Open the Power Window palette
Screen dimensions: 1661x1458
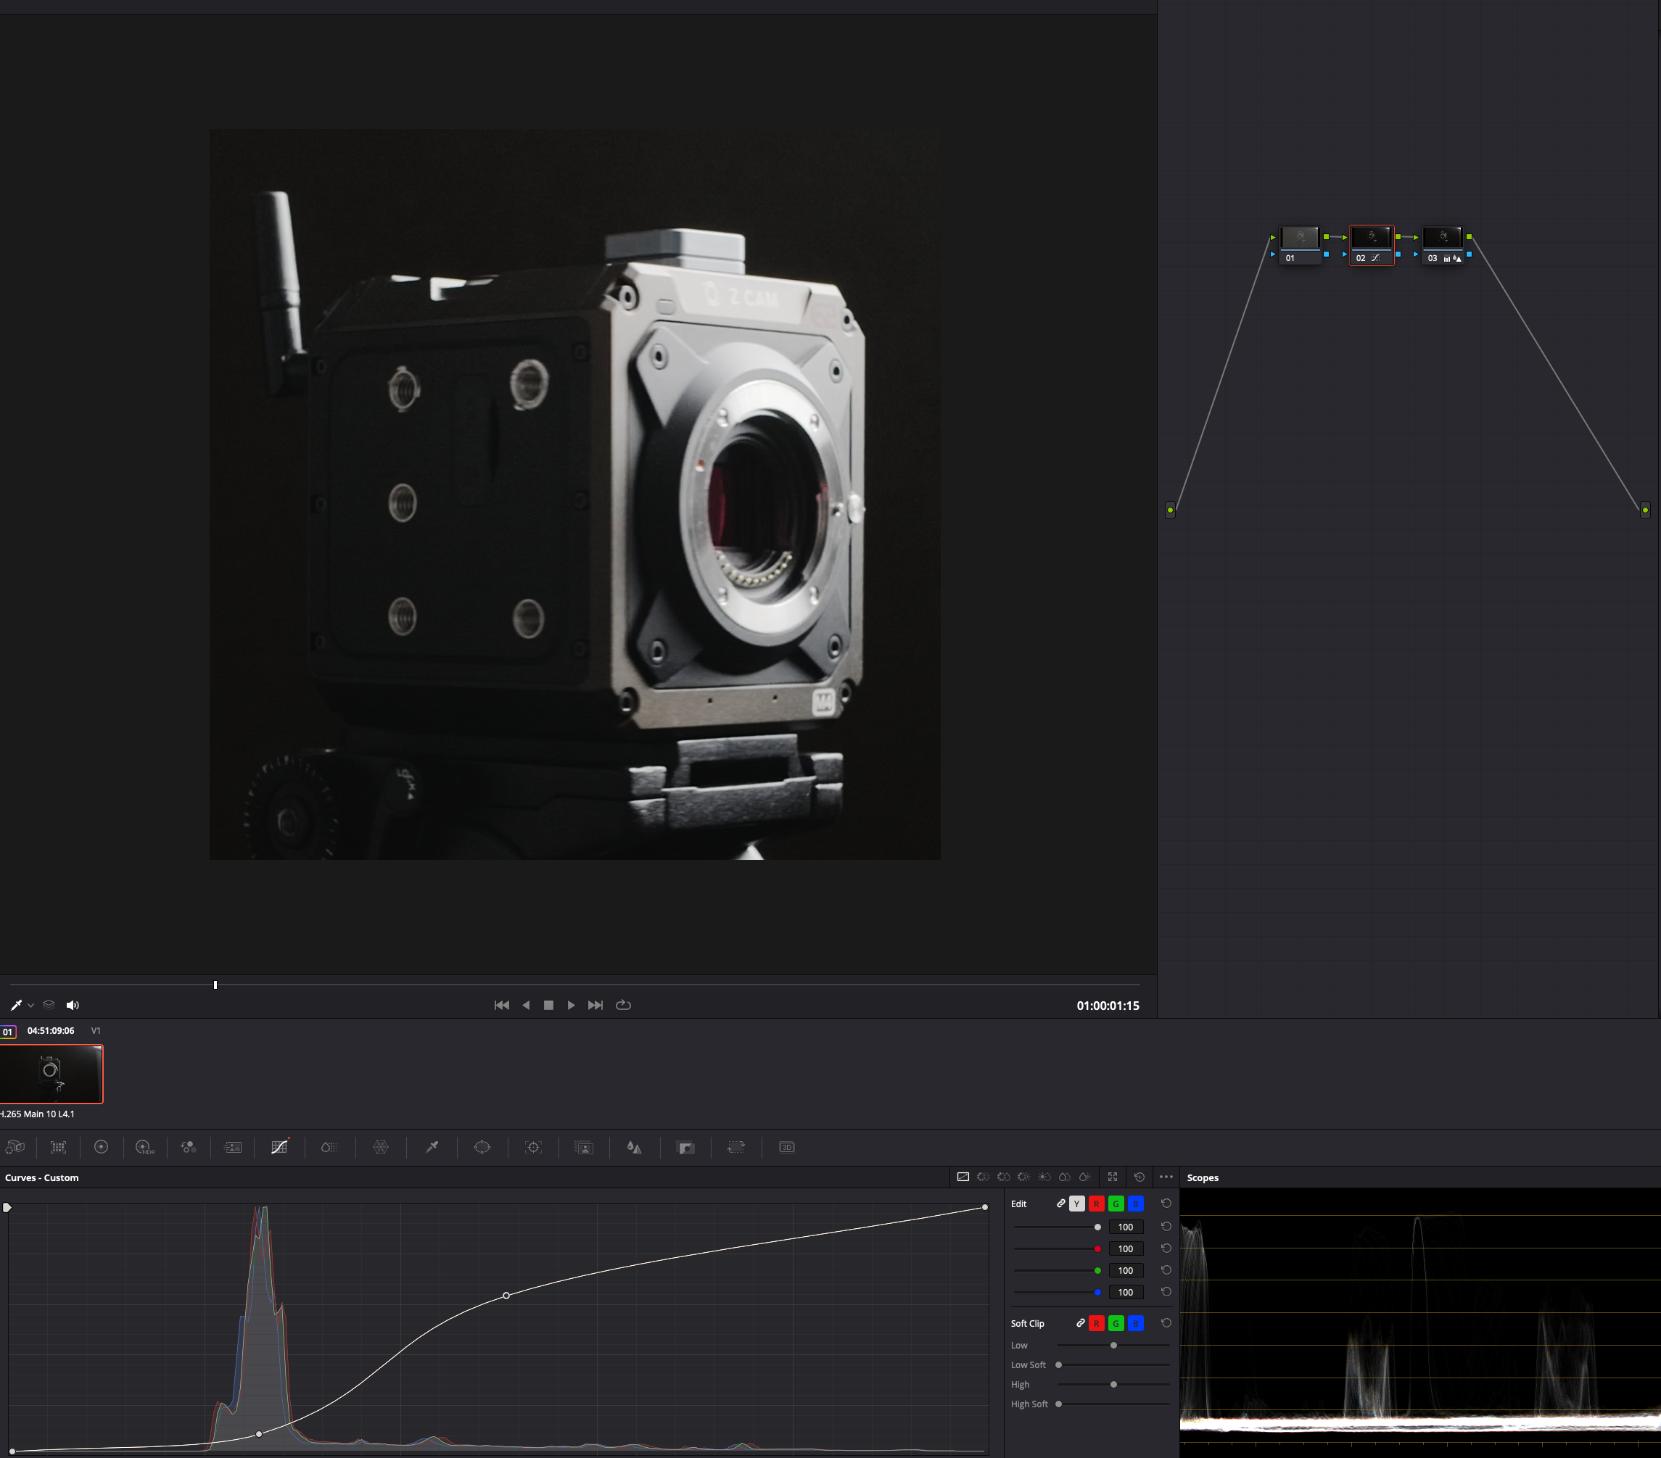pyautogui.click(x=482, y=1147)
